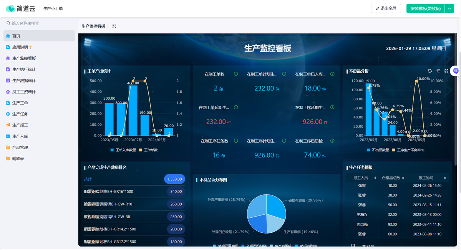The height and width of the screenshot is (250, 461).
Task: Click the 退出全屏 button
Action: [x=386, y=8]
